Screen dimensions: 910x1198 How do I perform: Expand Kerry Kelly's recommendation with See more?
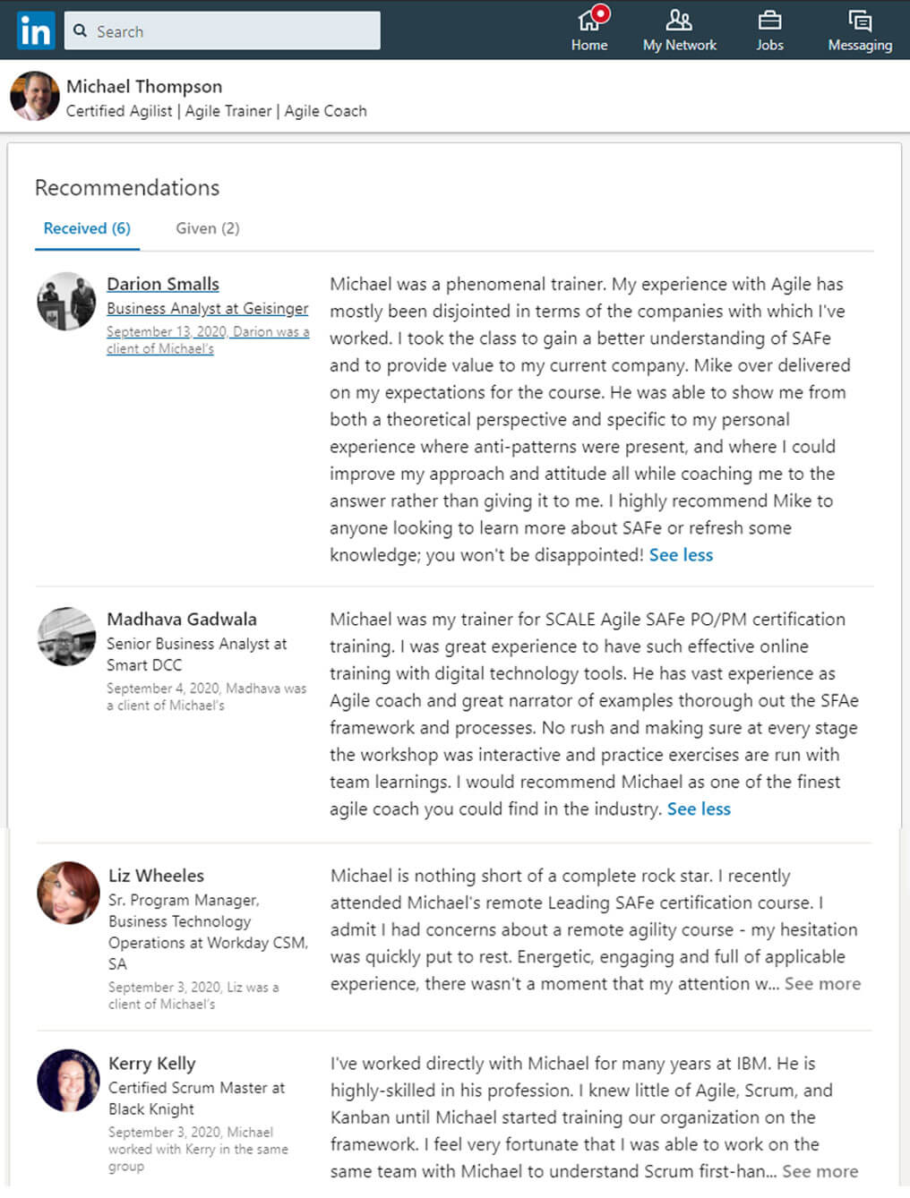point(820,1172)
